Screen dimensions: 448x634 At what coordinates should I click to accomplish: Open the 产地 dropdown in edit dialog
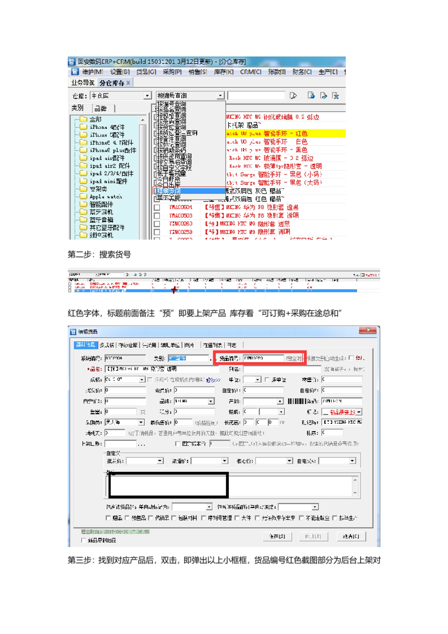[x=280, y=401]
